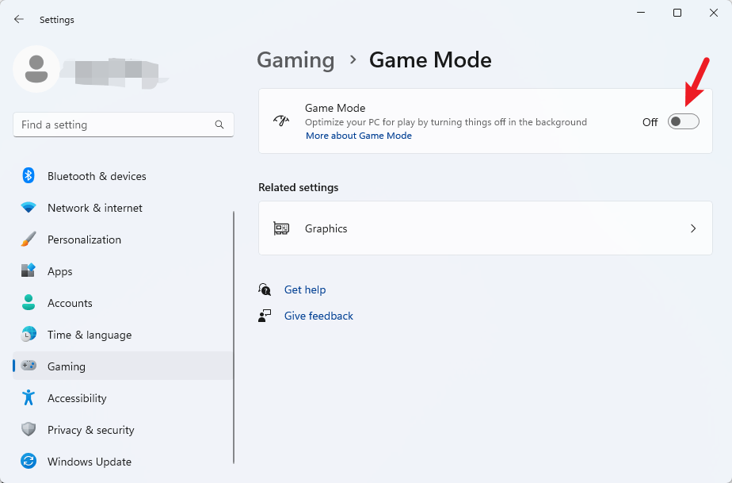Click the Windows Update sync icon
The width and height of the screenshot is (732, 483).
[x=29, y=462]
